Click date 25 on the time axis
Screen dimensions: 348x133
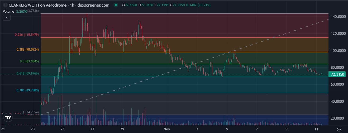pyautogui.click(x=63, y=129)
